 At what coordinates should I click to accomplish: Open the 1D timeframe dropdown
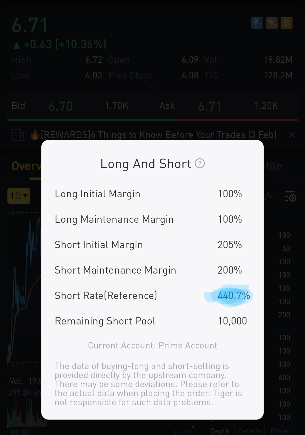19,196
